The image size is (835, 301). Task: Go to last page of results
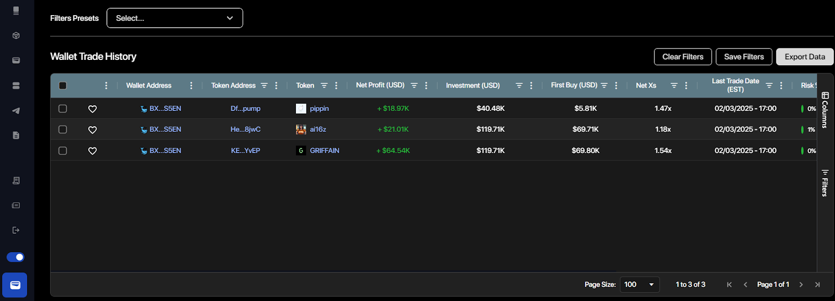tap(817, 284)
